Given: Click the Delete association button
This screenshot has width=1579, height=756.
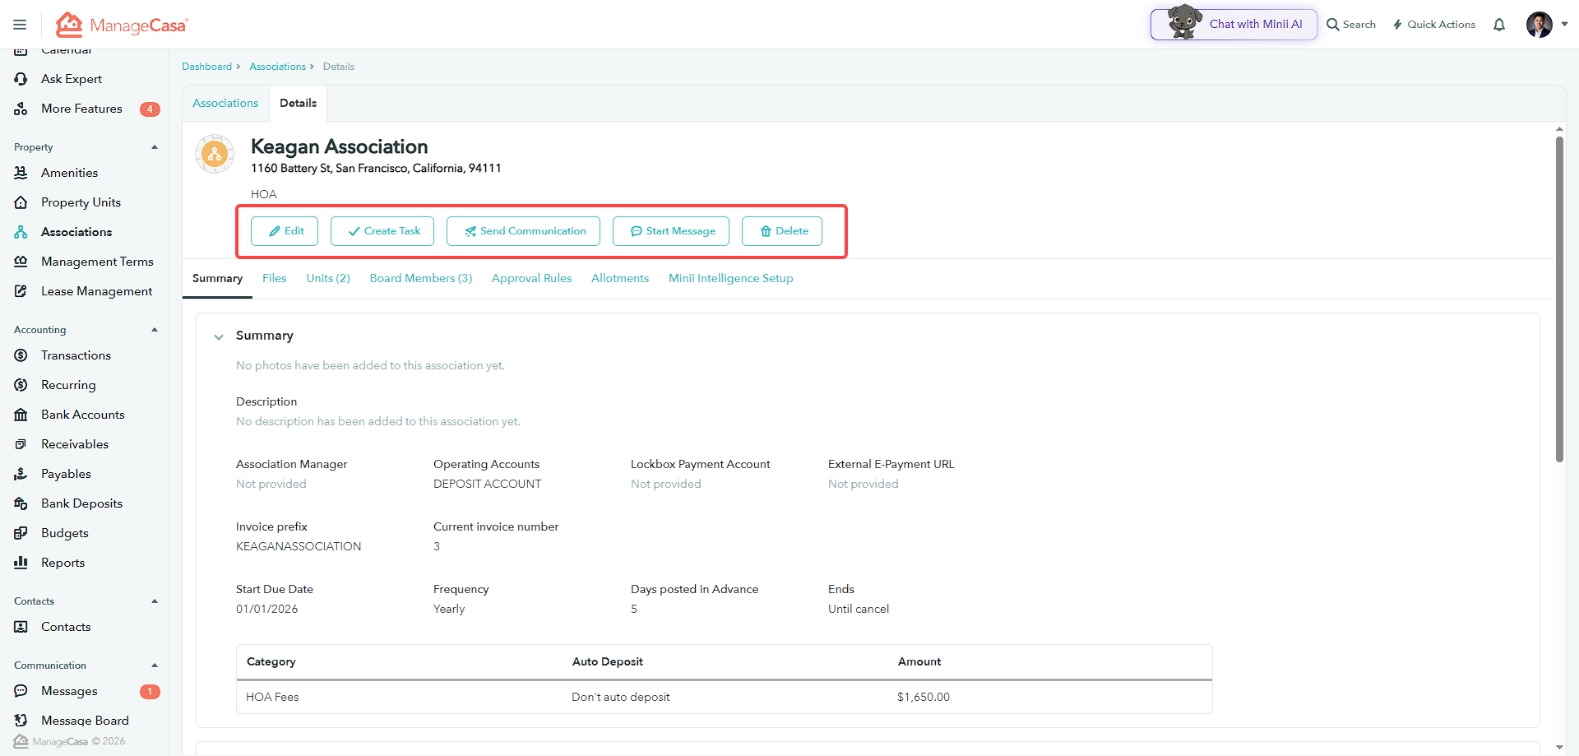Looking at the screenshot, I should coord(782,231).
